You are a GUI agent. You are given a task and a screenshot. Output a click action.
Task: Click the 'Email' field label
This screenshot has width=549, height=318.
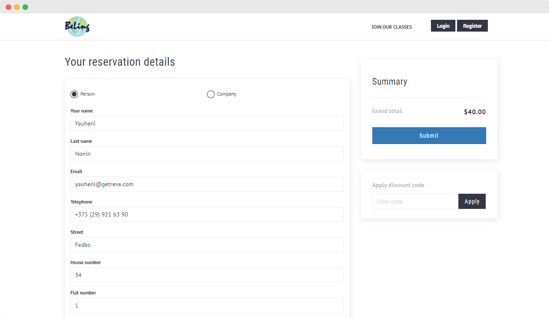pyautogui.click(x=76, y=171)
